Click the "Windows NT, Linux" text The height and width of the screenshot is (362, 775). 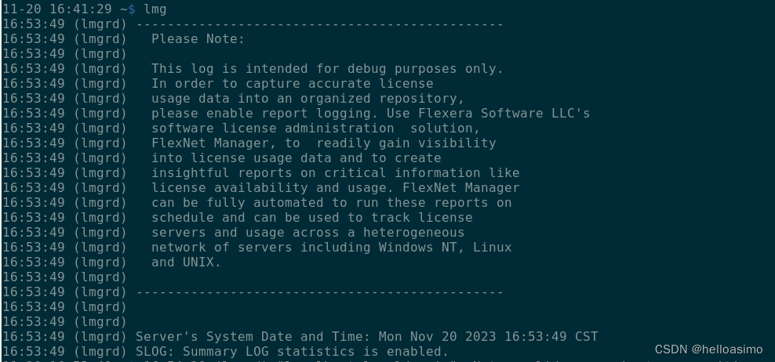[x=445, y=248]
